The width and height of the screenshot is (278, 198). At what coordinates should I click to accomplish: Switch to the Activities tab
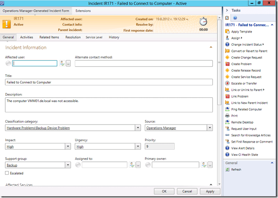[x=26, y=37]
